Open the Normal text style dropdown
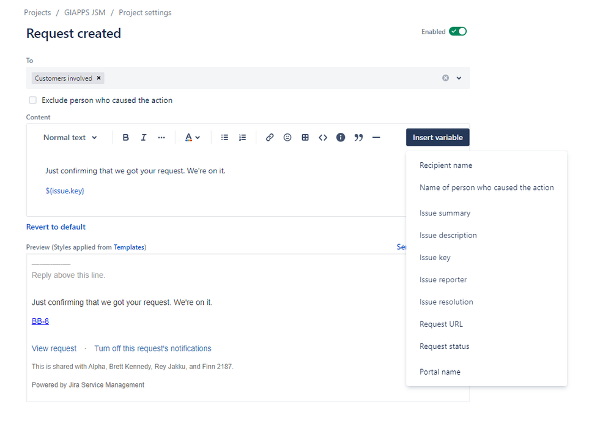Viewport: 611px width, 434px height. coord(70,138)
